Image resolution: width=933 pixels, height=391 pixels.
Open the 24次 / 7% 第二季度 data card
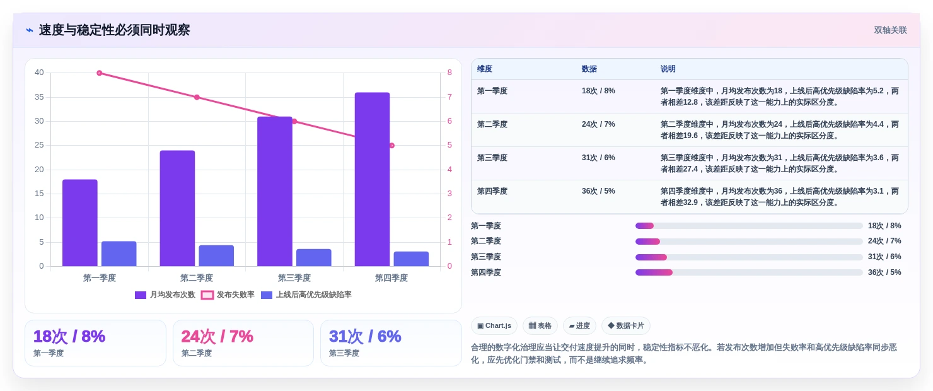pos(243,343)
